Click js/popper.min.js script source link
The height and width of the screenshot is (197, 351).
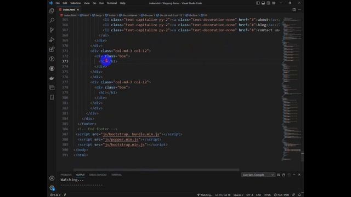[x=122, y=140]
